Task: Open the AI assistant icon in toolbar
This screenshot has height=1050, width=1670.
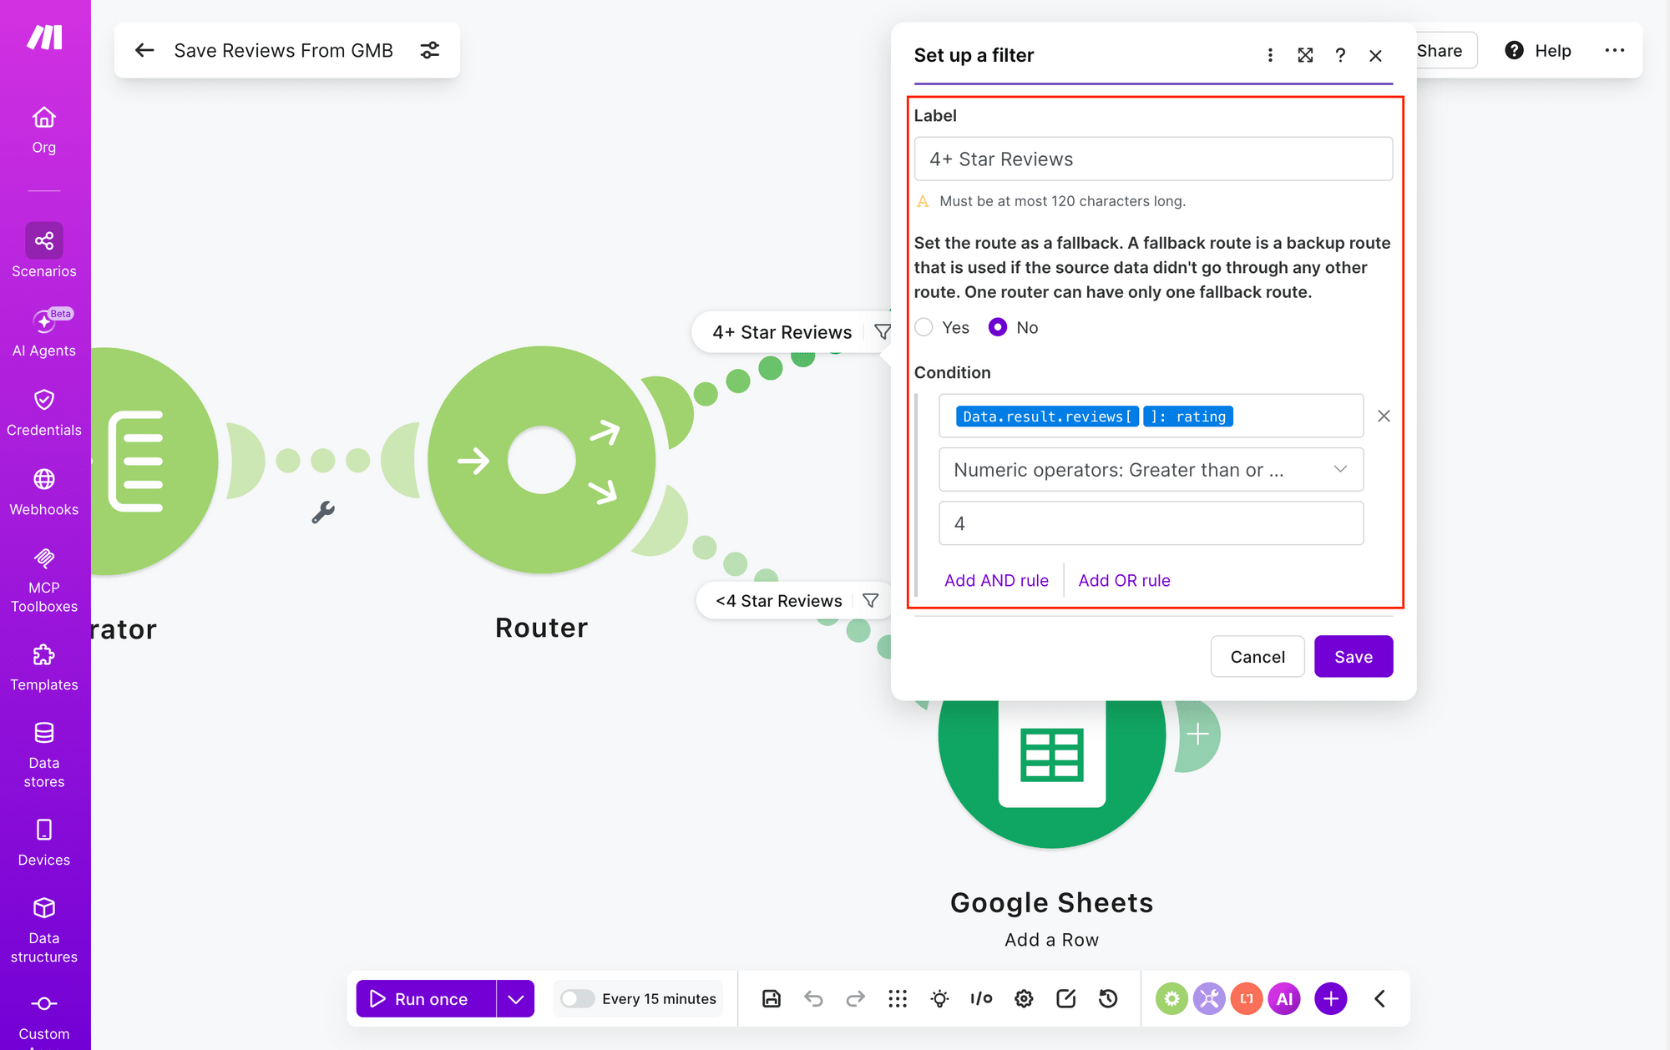Action: pos(1284,998)
